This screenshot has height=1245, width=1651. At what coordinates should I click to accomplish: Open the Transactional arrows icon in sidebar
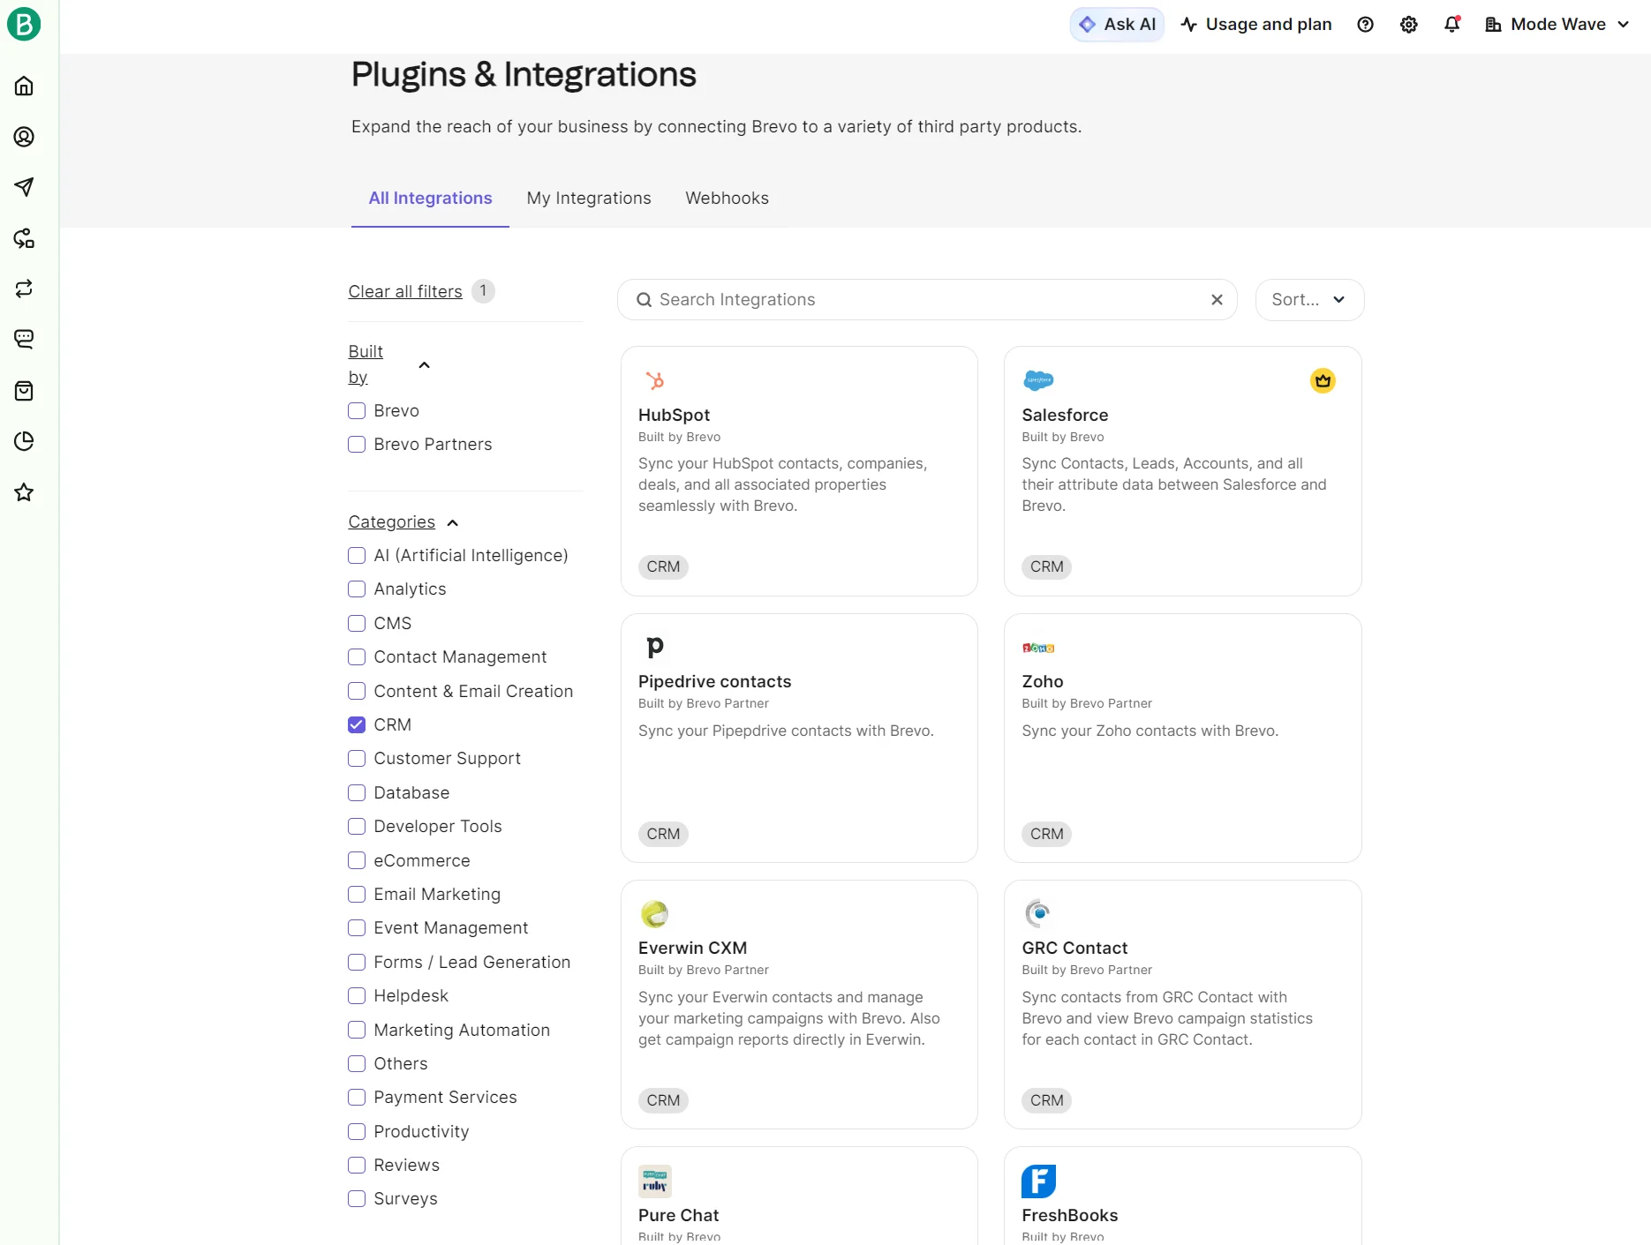tap(24, 289)
